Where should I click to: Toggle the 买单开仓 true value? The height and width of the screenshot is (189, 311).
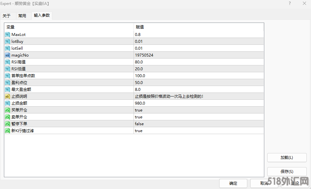139,110
